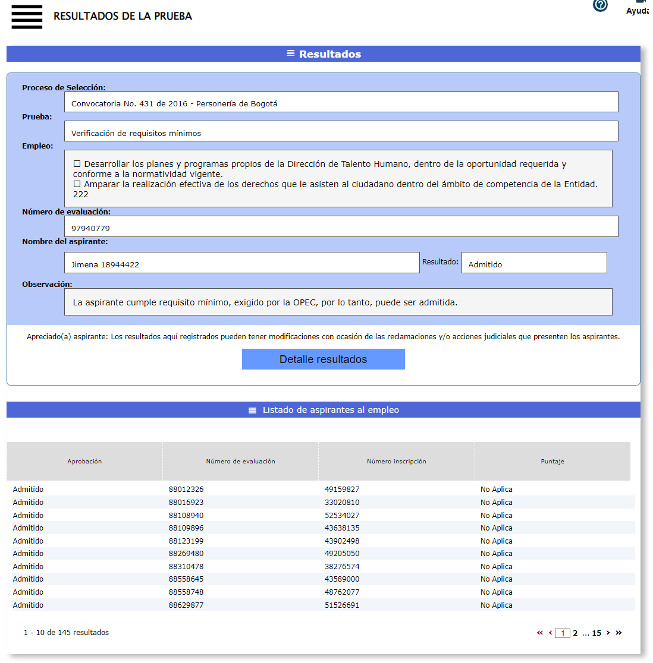Open the Ayuda help link
This screenshot has width=653, height=663.
click(x=639, y=10)
